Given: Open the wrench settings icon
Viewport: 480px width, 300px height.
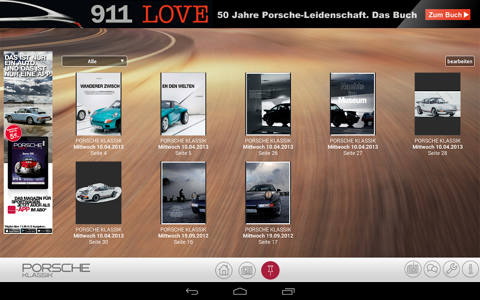Looking at the screenshot, I should tap(451, 269).
